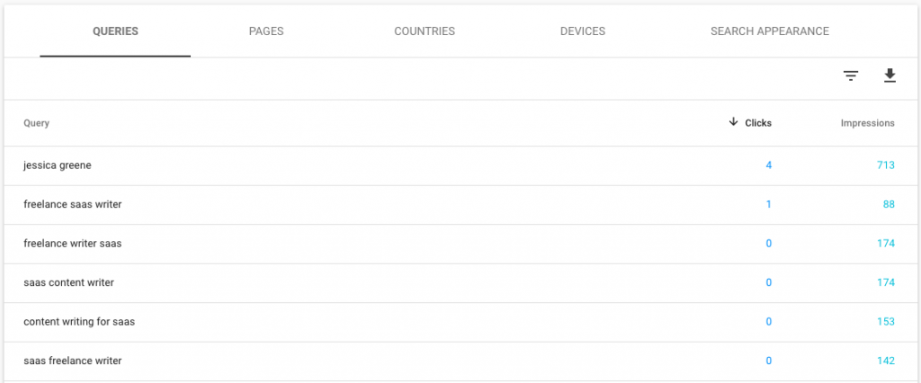Click the sort arrow beside Clicks
This screenshot has width=921, height=383.
point(734,122)
